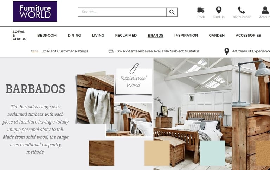Open order tracking via truck icon
The image size is (270, 170).
[201, 10]
